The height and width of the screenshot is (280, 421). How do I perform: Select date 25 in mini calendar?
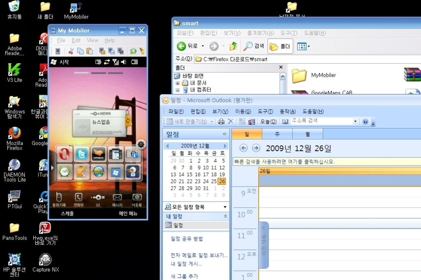[214, 181]
